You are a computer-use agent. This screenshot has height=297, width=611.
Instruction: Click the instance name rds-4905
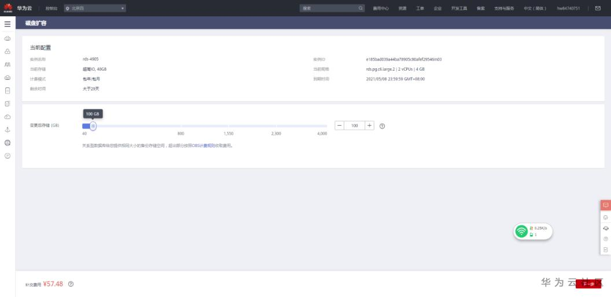coord(91,59)
